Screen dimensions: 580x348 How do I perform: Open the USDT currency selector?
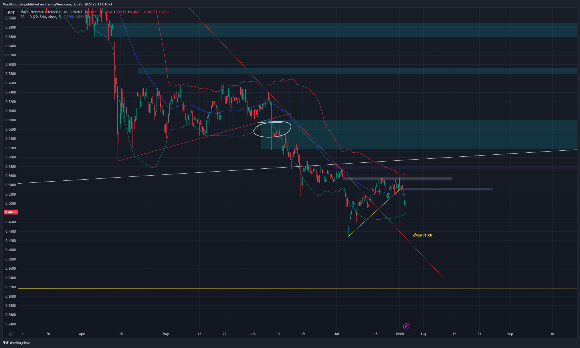pyautogui.click(x=11, y=13)
